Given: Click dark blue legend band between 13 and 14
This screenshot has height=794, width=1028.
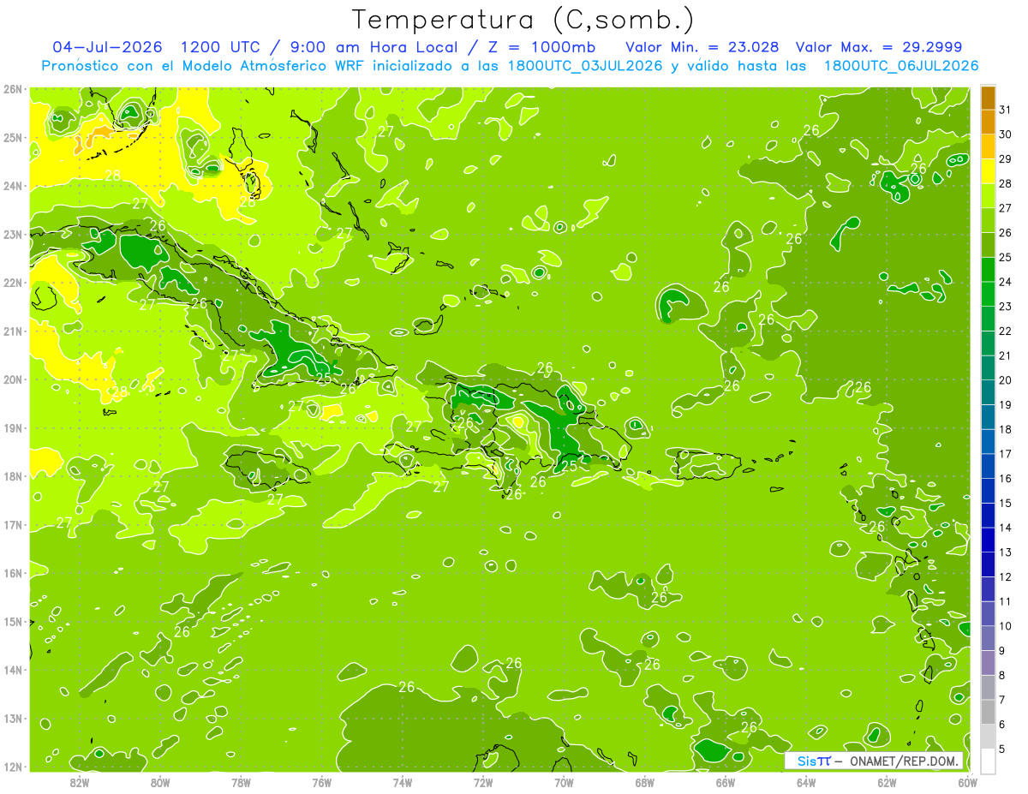Looking at the screenshot, I should click(x=988, y=540).
